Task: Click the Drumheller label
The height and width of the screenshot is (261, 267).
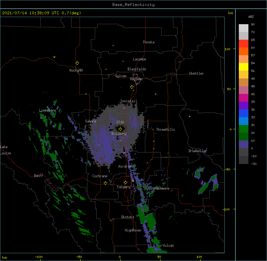Action: pyautogui.click(x=198, y=151)
